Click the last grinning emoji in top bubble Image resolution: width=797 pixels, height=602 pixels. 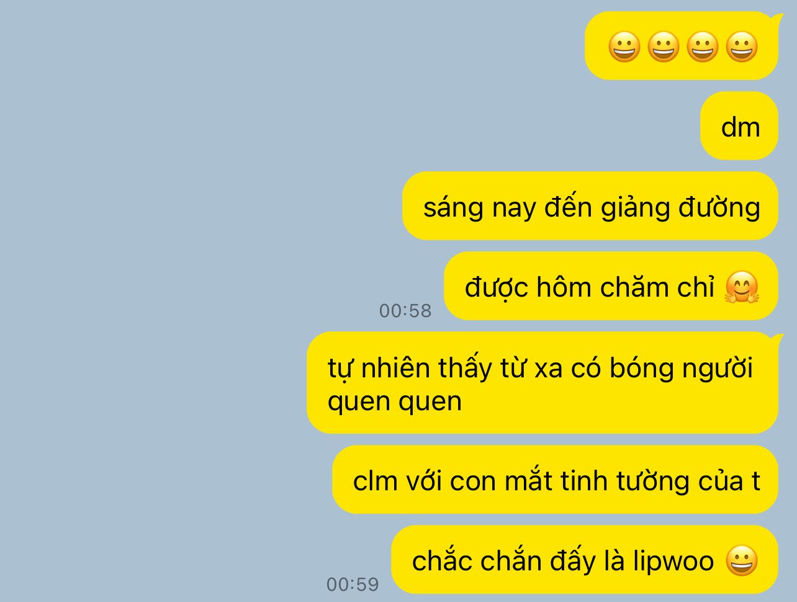click(x=742, y=47)
